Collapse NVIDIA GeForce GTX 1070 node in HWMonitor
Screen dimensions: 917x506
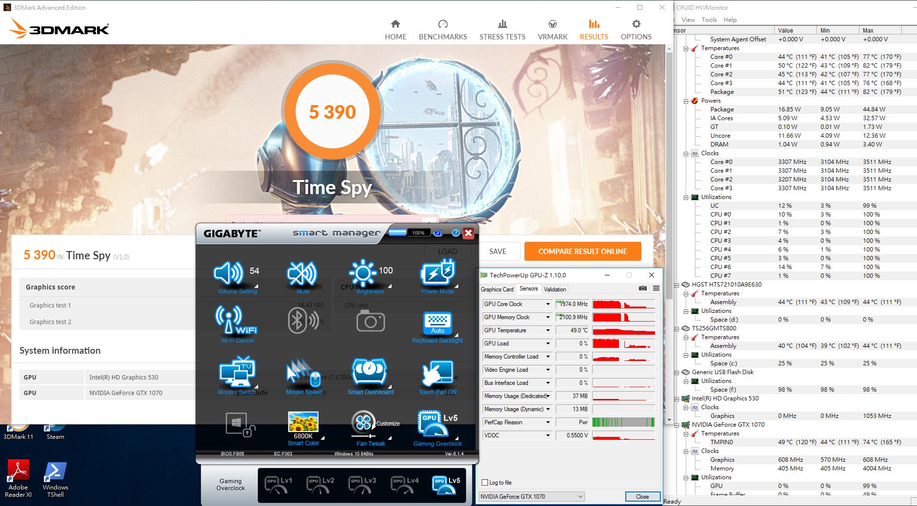677,425
